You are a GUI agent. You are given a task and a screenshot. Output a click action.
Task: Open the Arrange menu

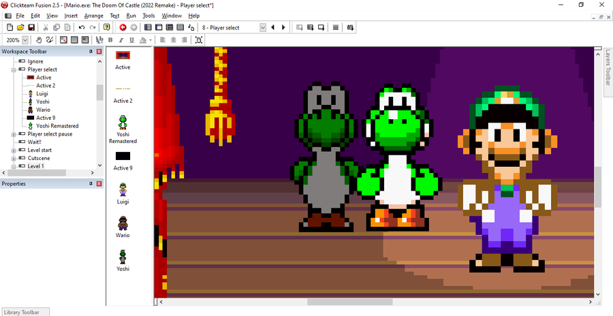tap(94, 16)
